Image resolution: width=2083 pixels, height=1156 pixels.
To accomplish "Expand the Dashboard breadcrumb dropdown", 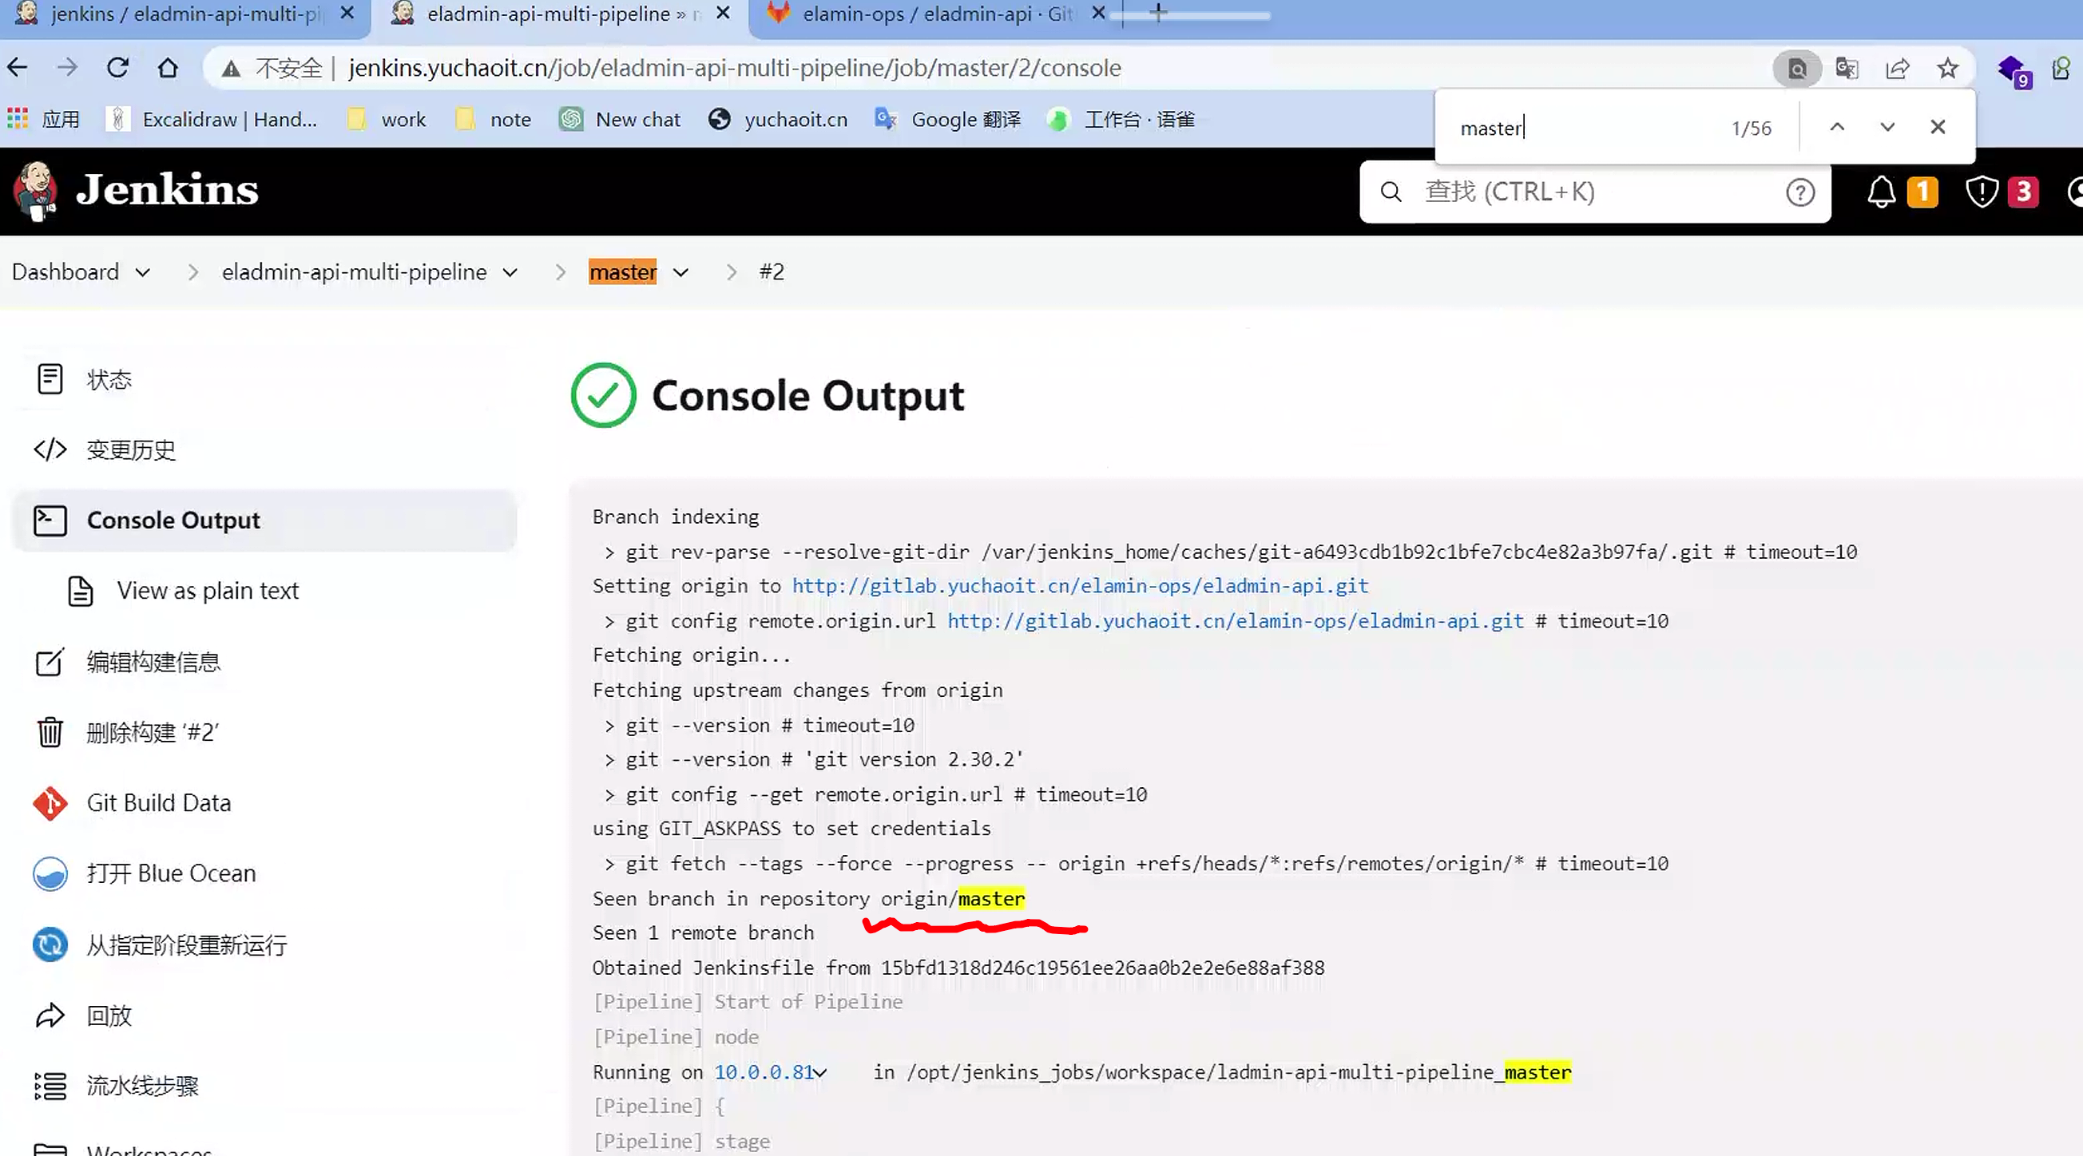I will pyautogui.click(x=143, y=272).
